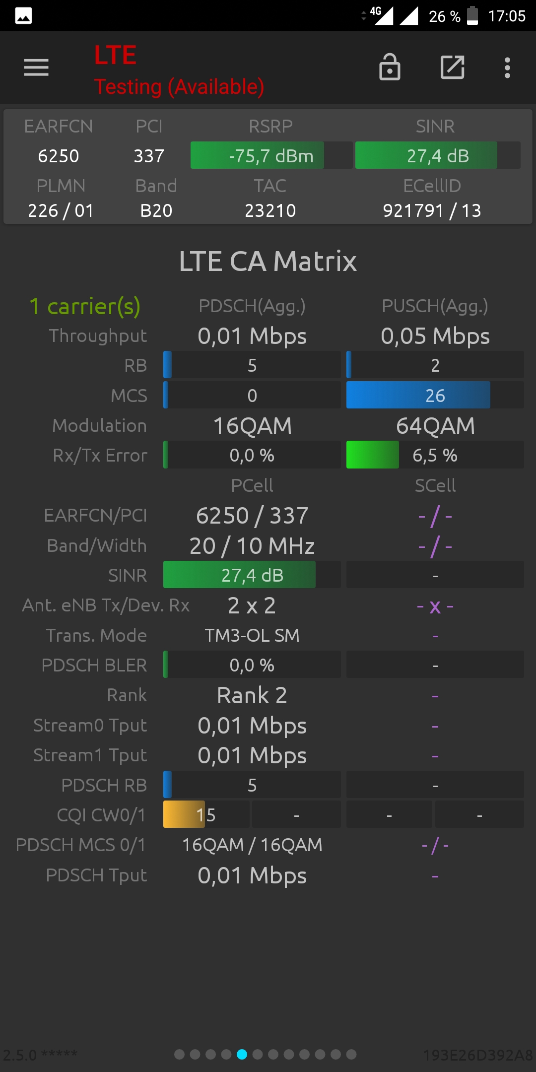Viewport: 536px width, 1072px height.
Task: Select the first page indicator dot
Action: point(180,1054)
